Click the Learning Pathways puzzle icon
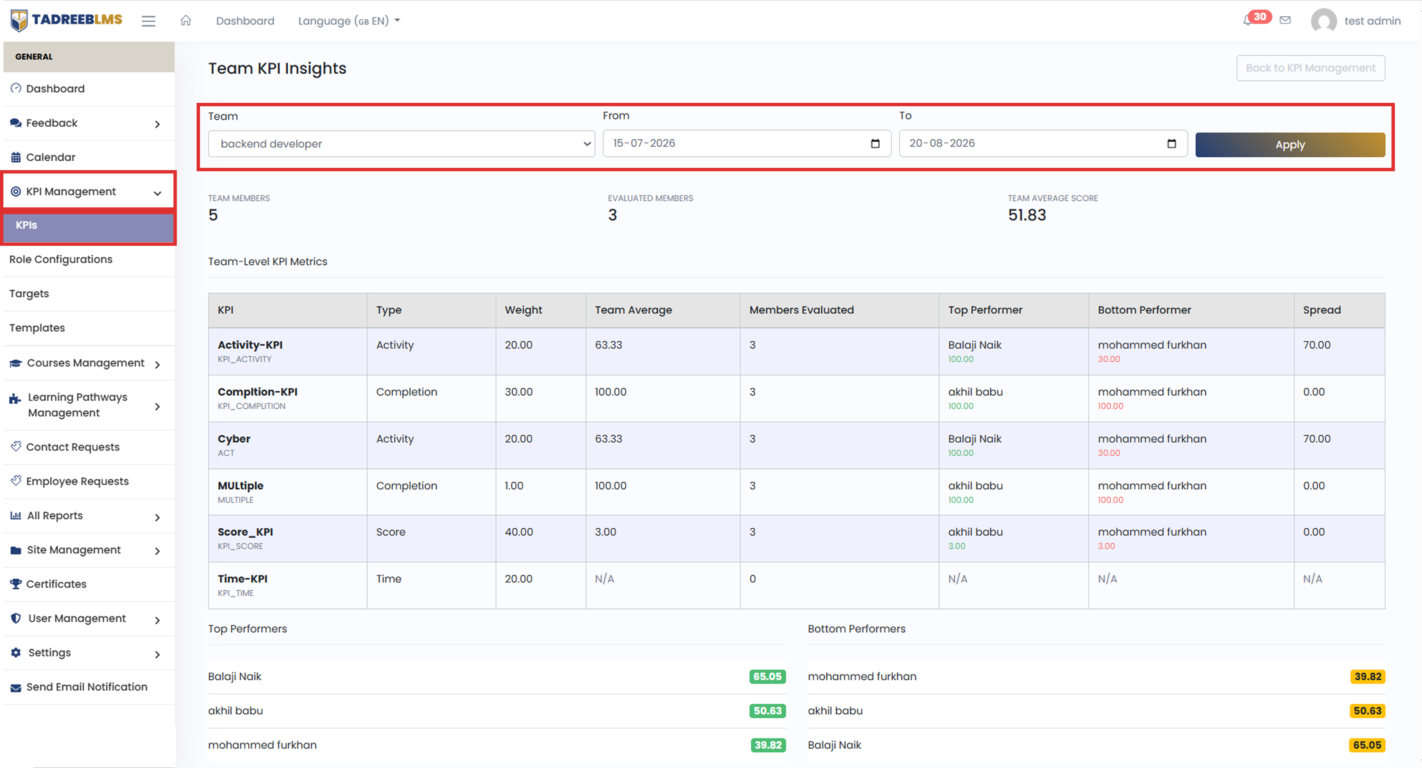Image resolution: width=1422 pixels, height=768 pixels. 16,399
